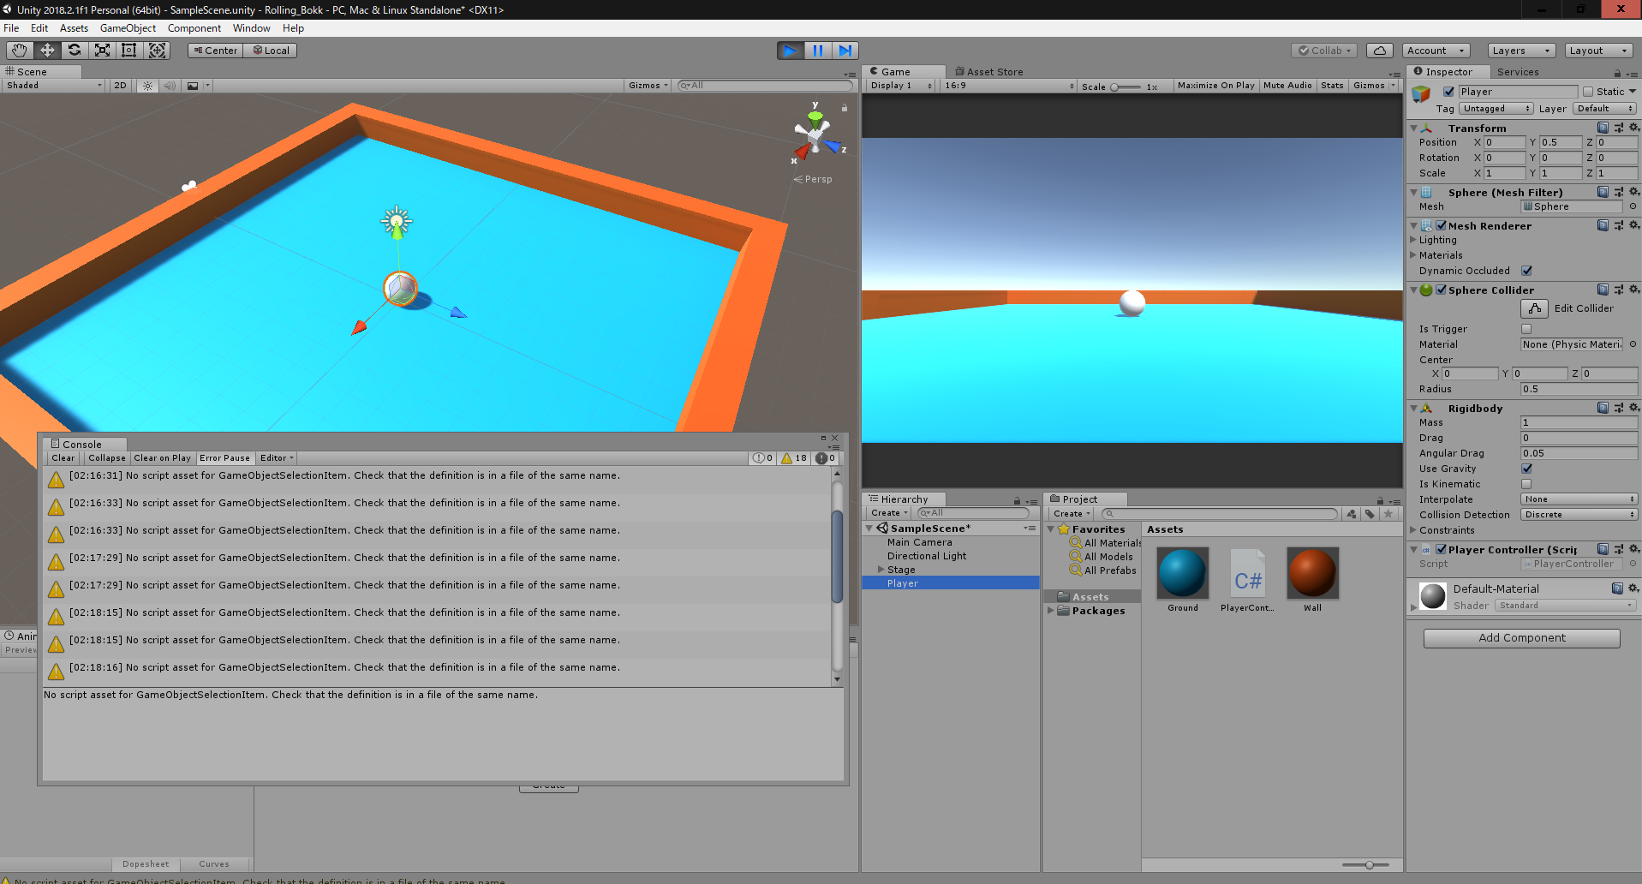The image size is (1642, 884).
Task: Open Interpolate dropdown
Action: click(1579, 499)
